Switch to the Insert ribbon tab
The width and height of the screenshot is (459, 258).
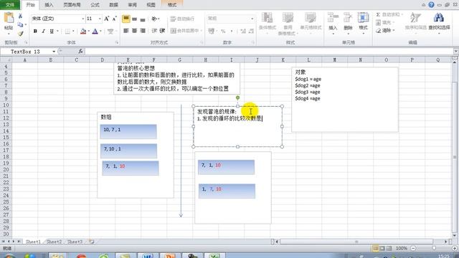coord(49,5)
